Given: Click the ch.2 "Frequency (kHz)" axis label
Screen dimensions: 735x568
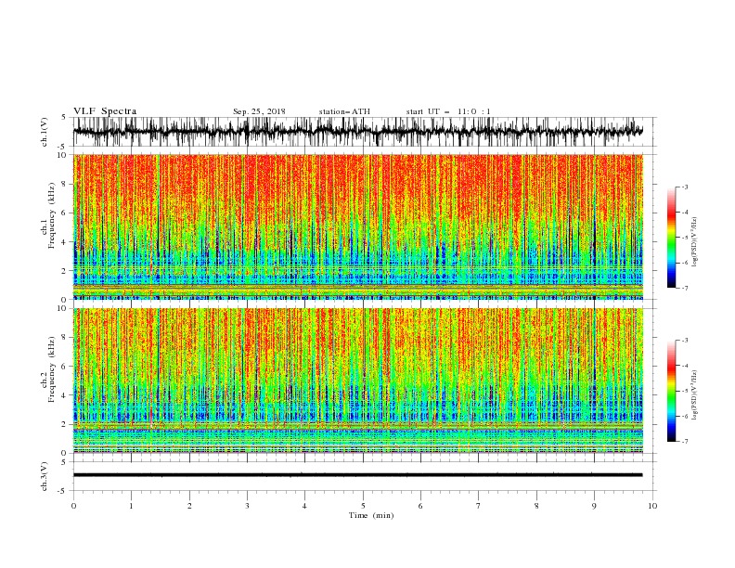Looking at the screenshot, I should [x=52, y=369].
